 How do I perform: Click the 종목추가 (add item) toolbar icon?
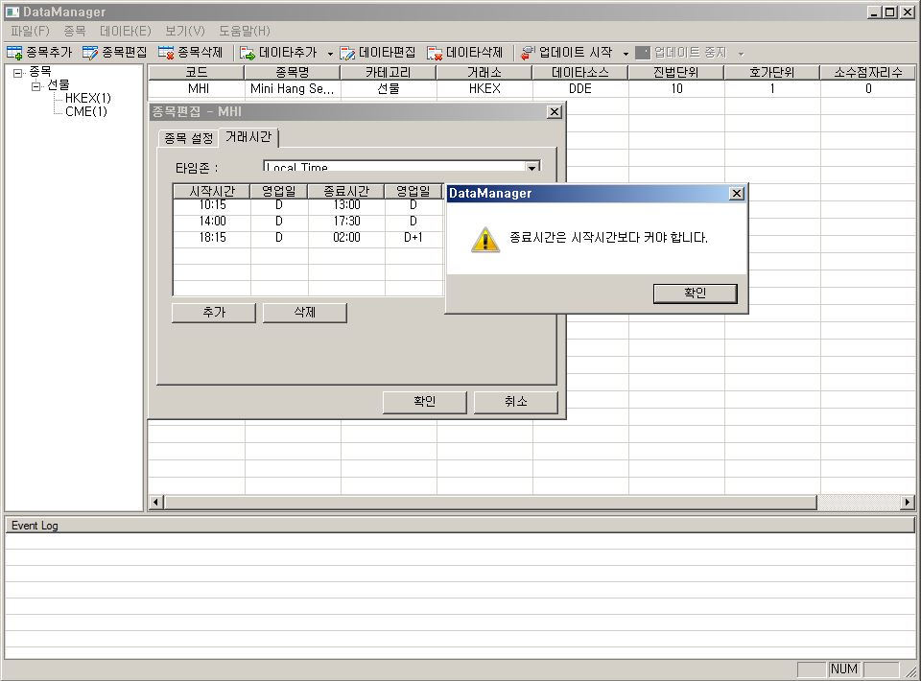(x=14, y=53)
